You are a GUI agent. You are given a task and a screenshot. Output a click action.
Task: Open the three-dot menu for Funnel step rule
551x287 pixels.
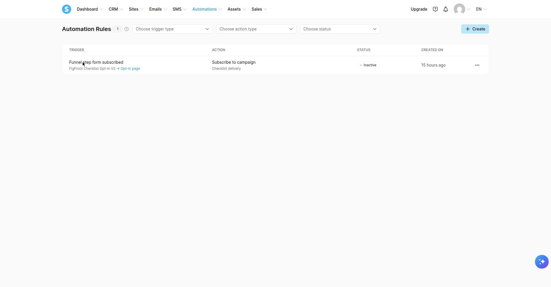click(x=477, y=65)
